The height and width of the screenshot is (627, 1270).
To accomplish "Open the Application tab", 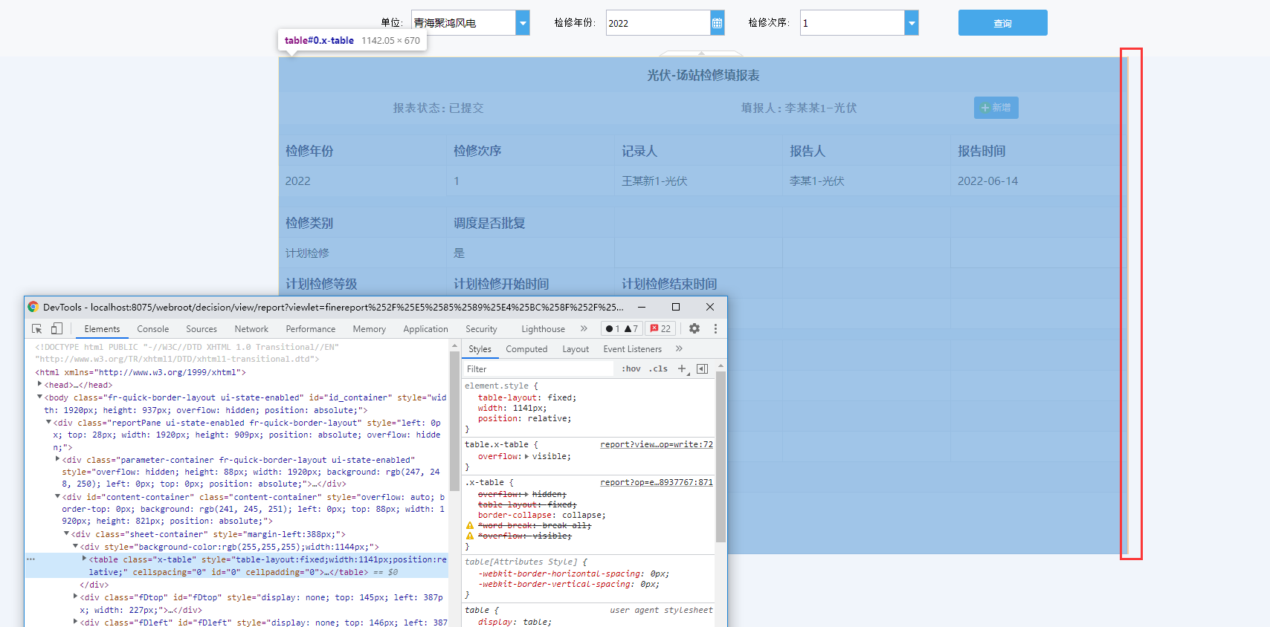I will (426, 329).
